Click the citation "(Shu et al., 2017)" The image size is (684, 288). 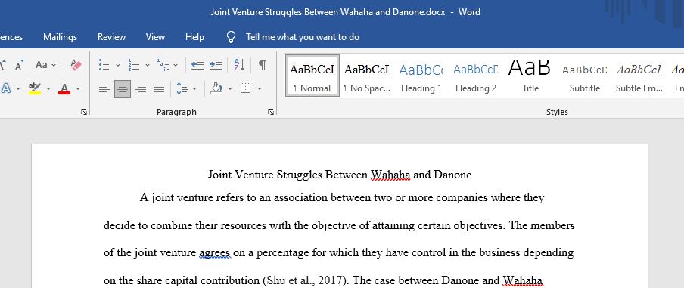pos(305,280)
